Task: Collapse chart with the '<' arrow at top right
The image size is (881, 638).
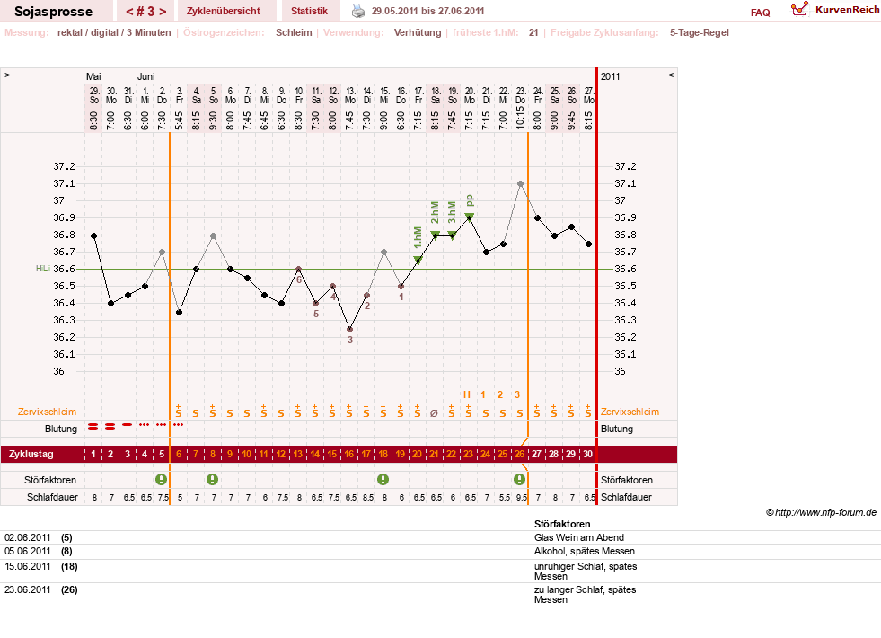Action: (x=670, y=75)
